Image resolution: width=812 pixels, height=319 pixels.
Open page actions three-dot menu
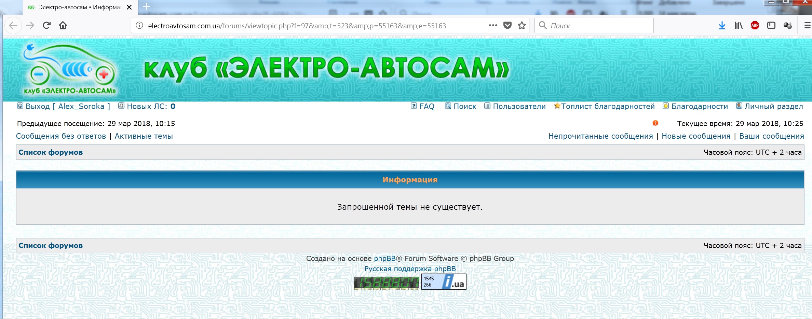(x=493, y=26)
